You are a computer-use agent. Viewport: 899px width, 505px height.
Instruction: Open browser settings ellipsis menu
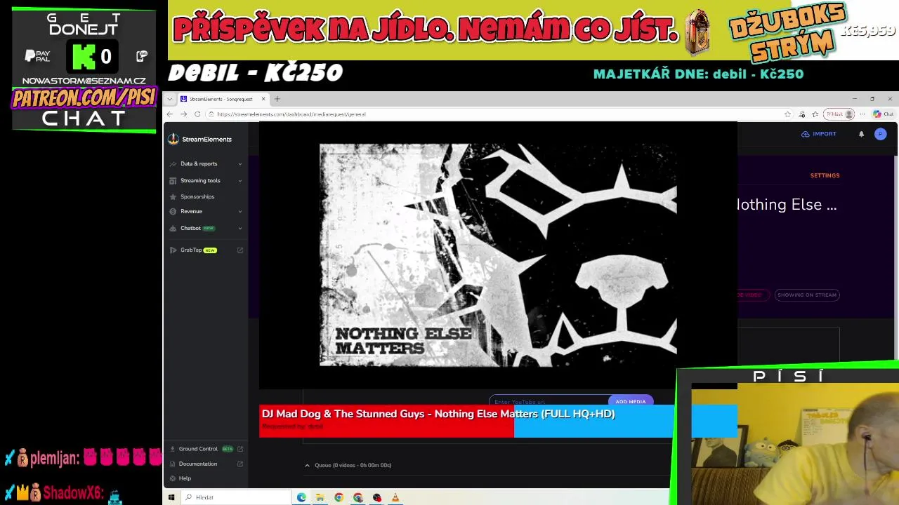tap(863, 114)
